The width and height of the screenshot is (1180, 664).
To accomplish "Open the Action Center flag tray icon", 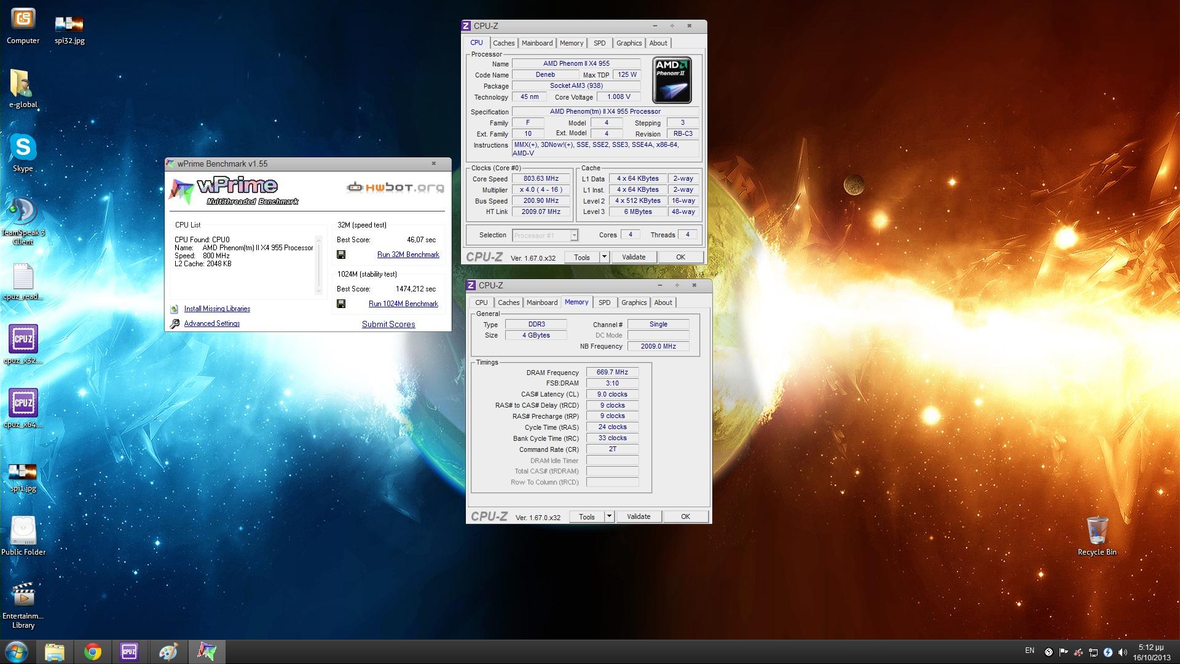I will [1063, 652].
